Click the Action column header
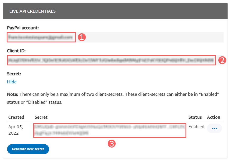231x161 pixels. 214,117
